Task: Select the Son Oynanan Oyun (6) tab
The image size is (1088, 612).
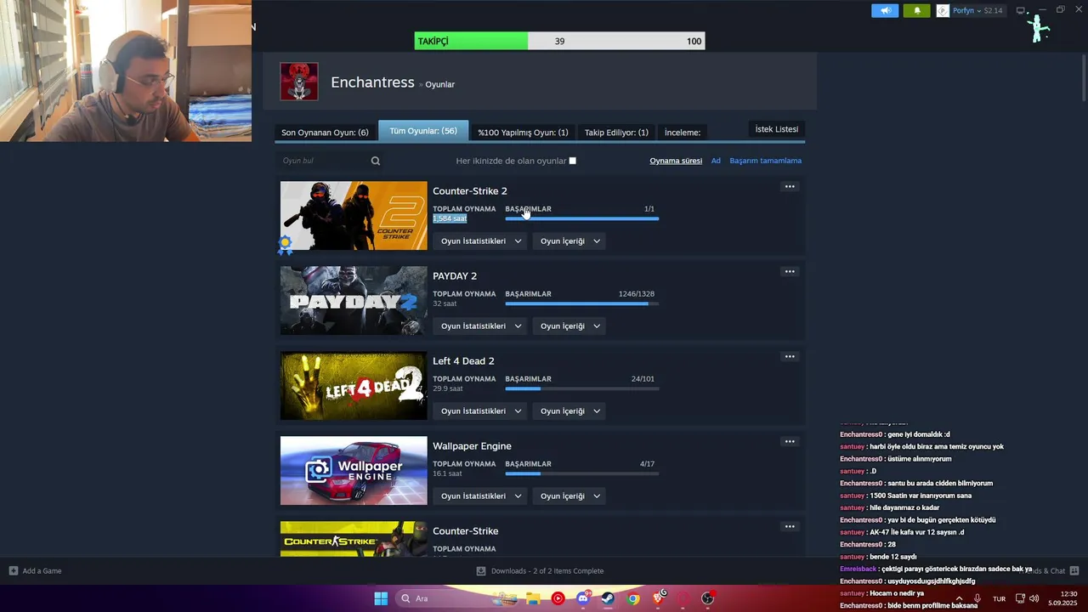Action: point(325,133)
